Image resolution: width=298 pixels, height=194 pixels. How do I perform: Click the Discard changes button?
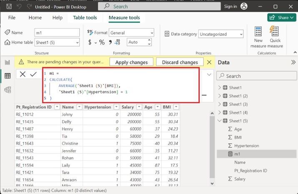[x=180, y=62]
